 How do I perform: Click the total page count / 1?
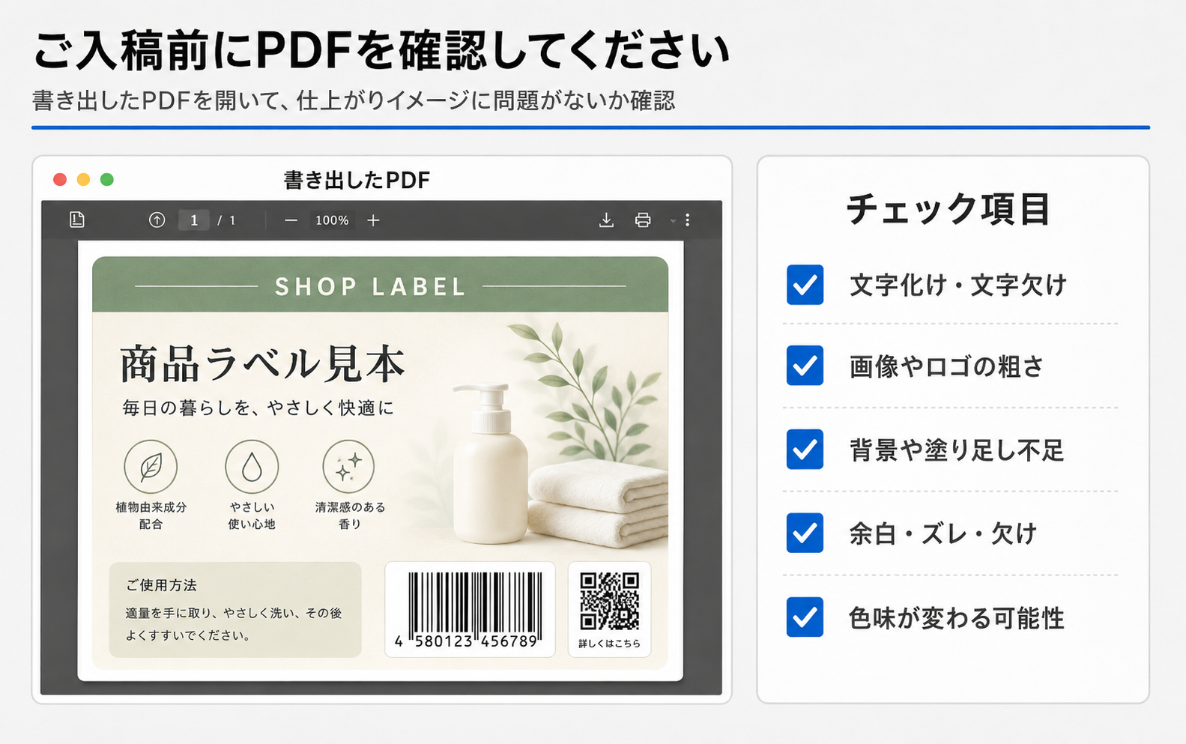[227, 220]
